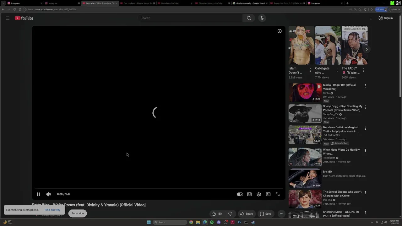The image size is (402, 226).
Task: Close the Fetty Wap White Roses tab
Action: click(117, 3)
